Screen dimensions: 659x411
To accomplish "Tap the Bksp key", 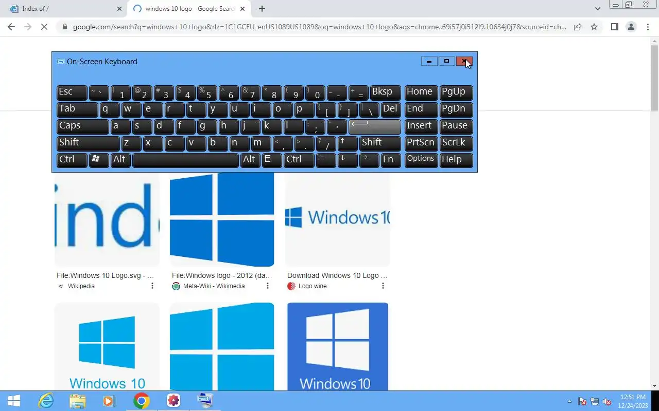I will pyautogui.click(x=386, y=92).
